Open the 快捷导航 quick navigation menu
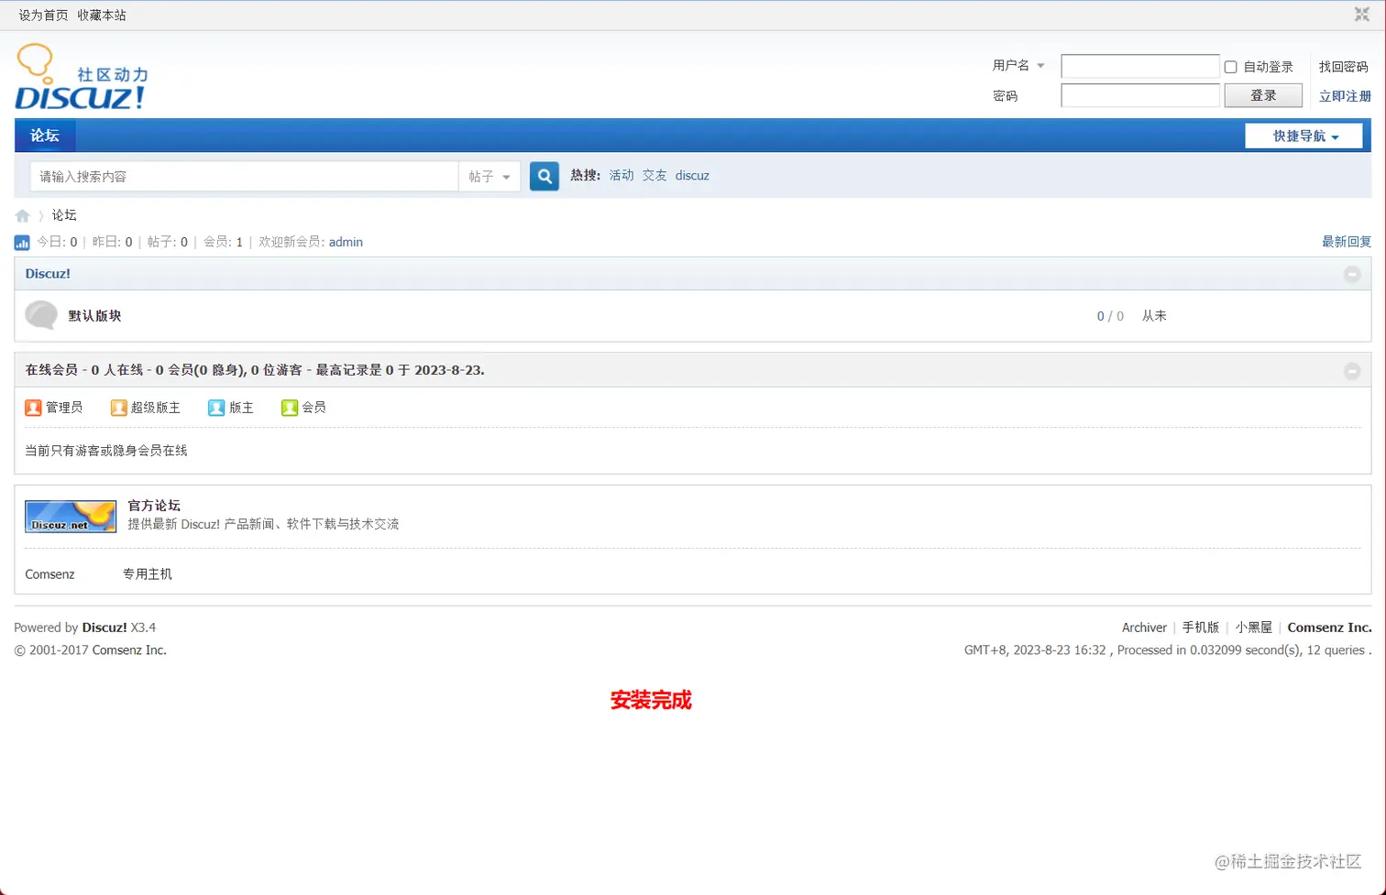This screenshot has height=895, width=1386. [1303, 136]
